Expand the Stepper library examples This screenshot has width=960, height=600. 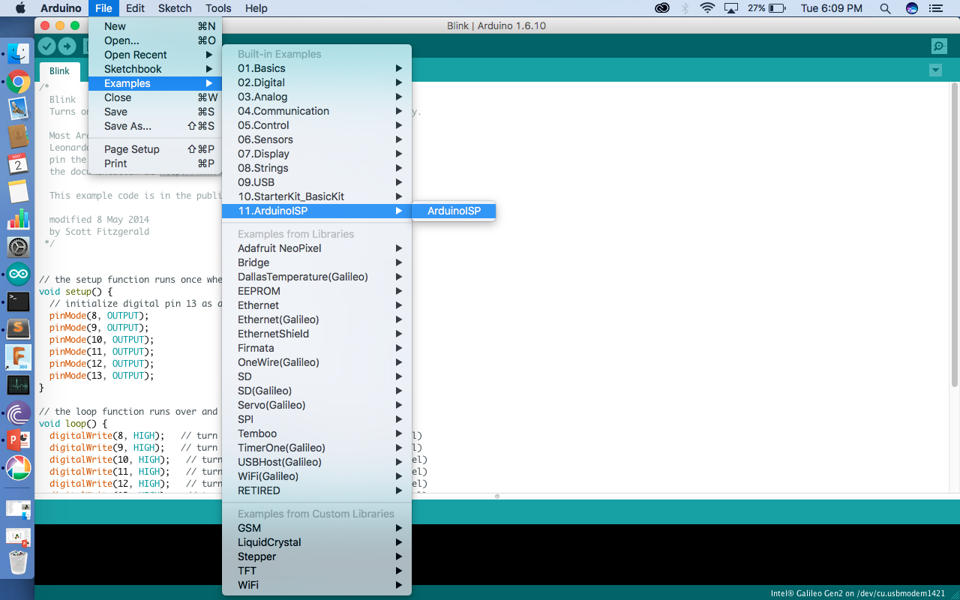coord(316,556)
